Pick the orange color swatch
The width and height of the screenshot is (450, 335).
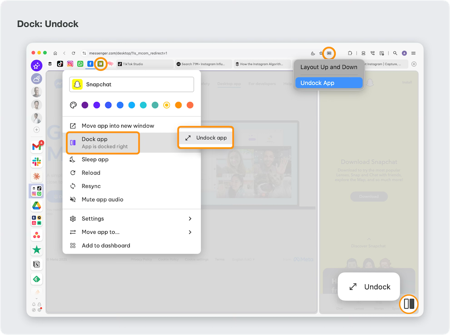pos(178,105)
